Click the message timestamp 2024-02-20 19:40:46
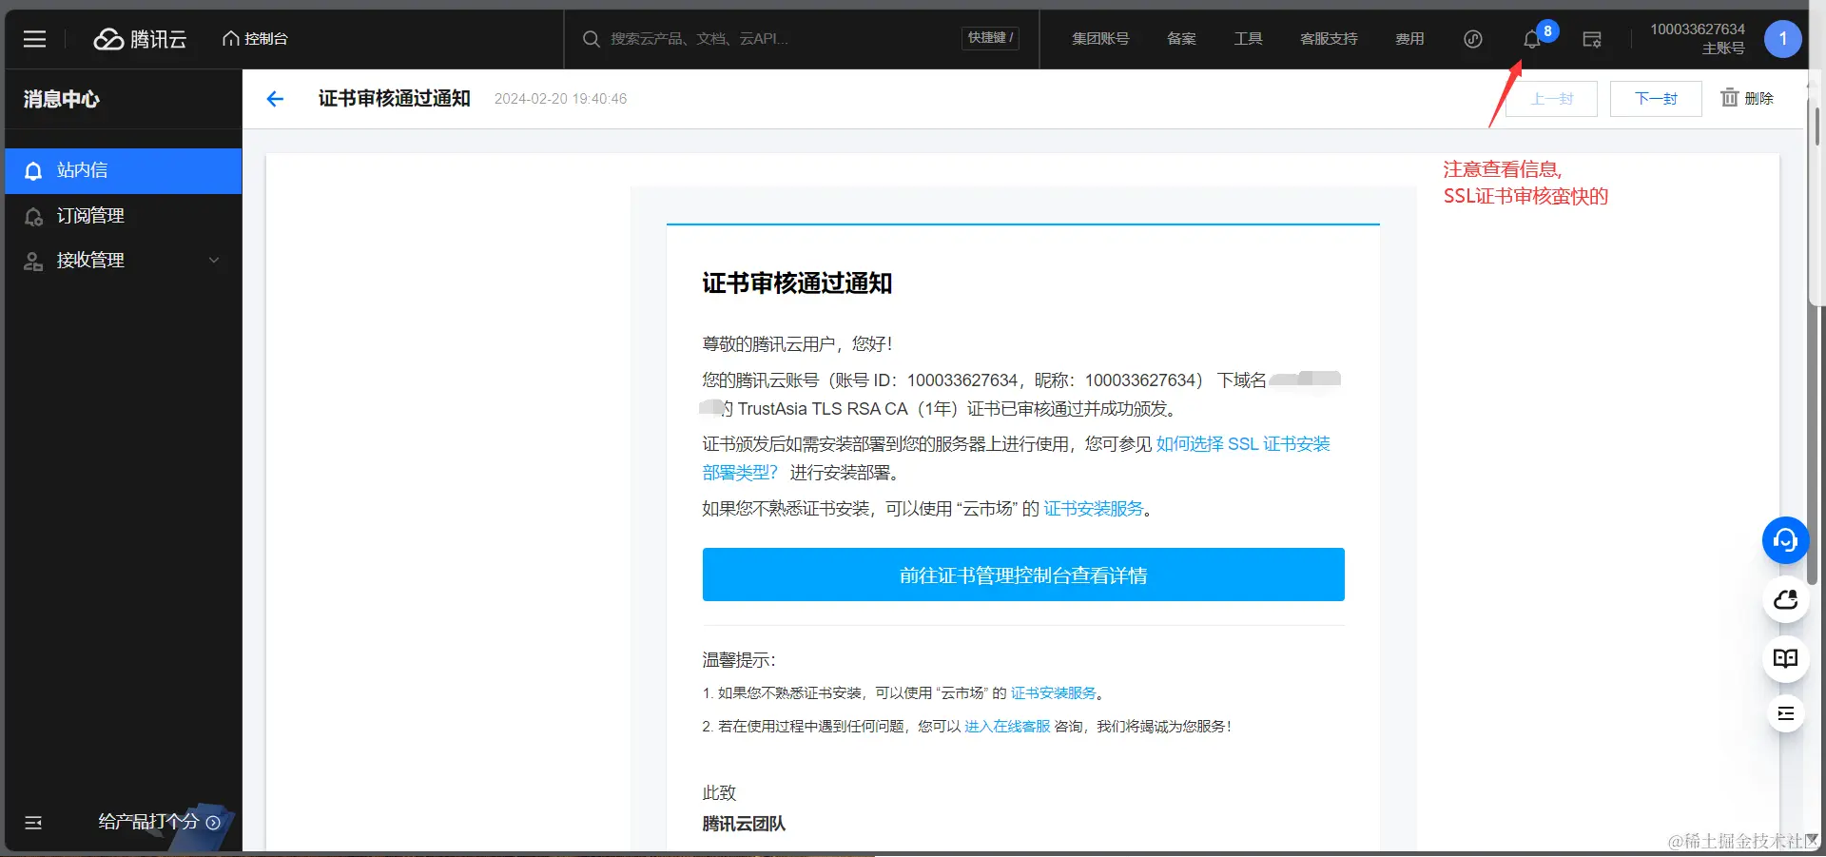The width and height of the screenshot is (1826, 857). pyautogui.click(x=560, y=99)
